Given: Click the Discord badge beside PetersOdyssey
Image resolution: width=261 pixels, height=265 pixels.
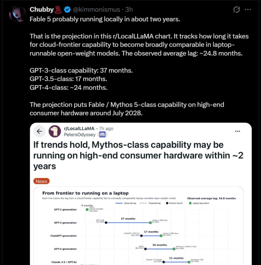Looking at the screenshot, I should [102, 135].
